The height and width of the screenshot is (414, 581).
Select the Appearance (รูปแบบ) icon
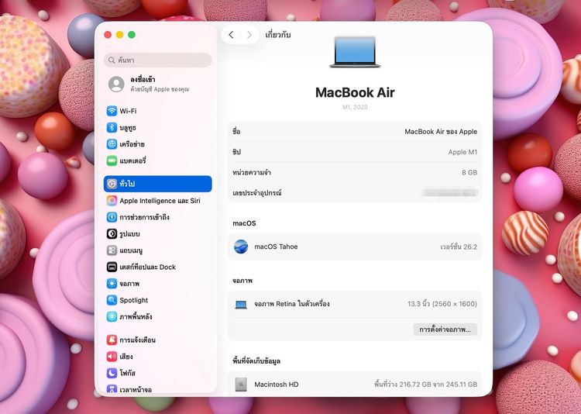(112, 233)
